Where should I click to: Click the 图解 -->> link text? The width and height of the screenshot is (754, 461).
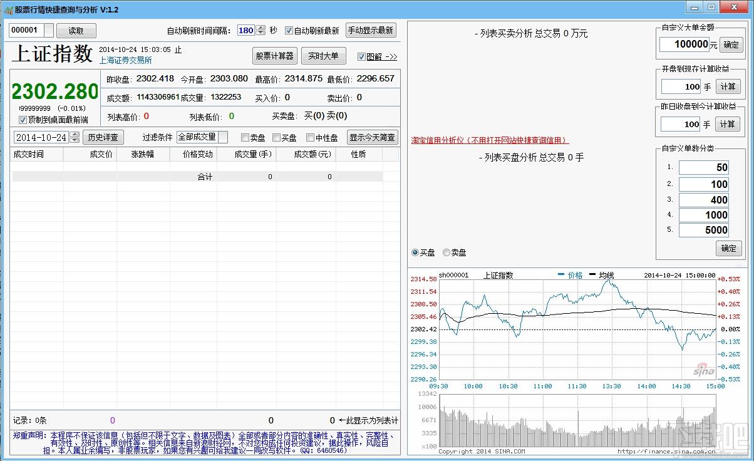382,56
